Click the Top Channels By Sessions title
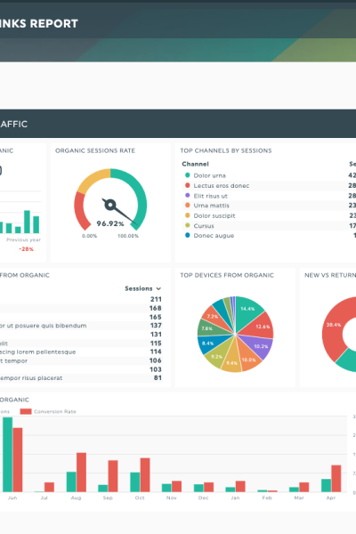 click(226, 150)
